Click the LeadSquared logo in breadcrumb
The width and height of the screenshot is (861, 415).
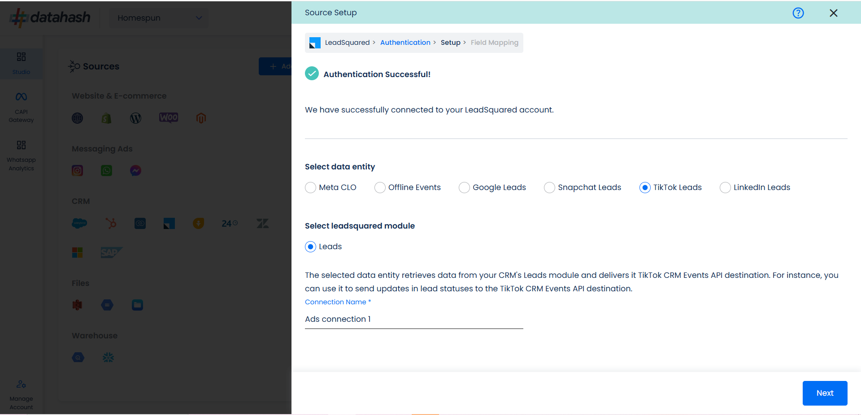315,43
